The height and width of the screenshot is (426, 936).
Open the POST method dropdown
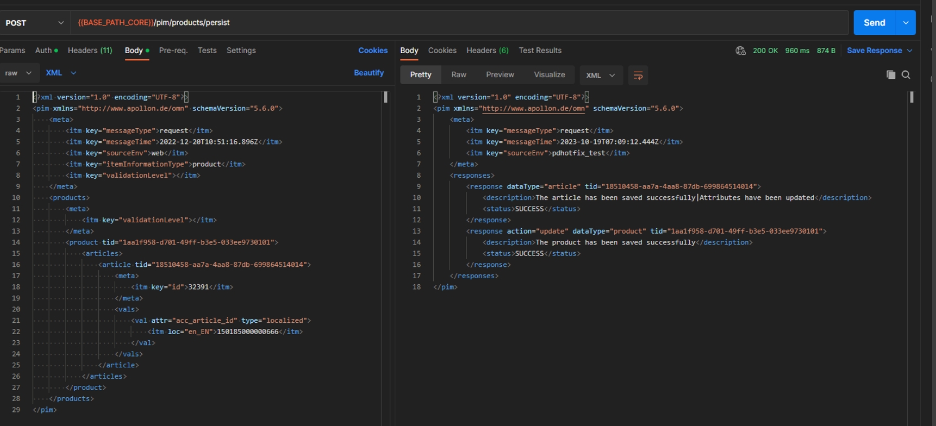click(34, 23)
